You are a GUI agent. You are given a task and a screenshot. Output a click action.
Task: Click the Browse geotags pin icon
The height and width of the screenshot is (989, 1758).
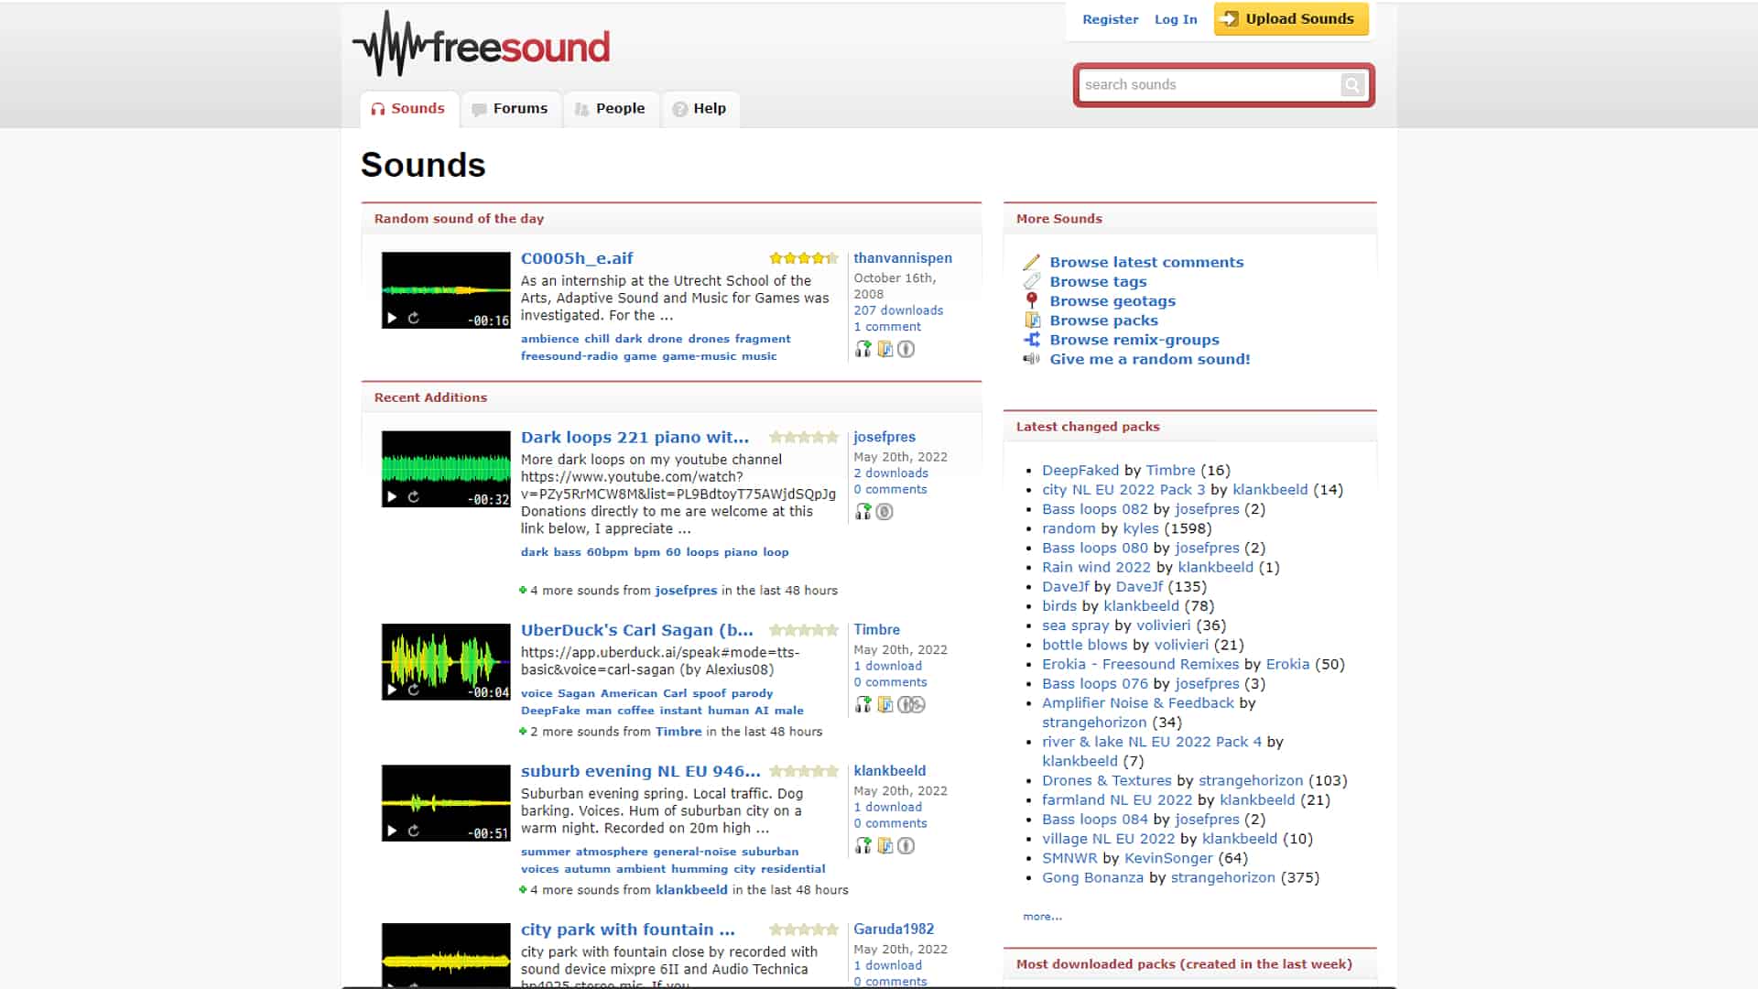coord(1032,300)
